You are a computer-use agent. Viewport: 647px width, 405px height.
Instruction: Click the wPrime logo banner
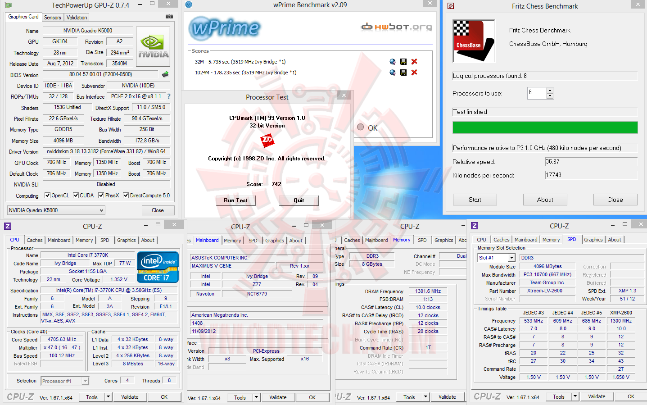pyautogui.click(x=225, y=28)
